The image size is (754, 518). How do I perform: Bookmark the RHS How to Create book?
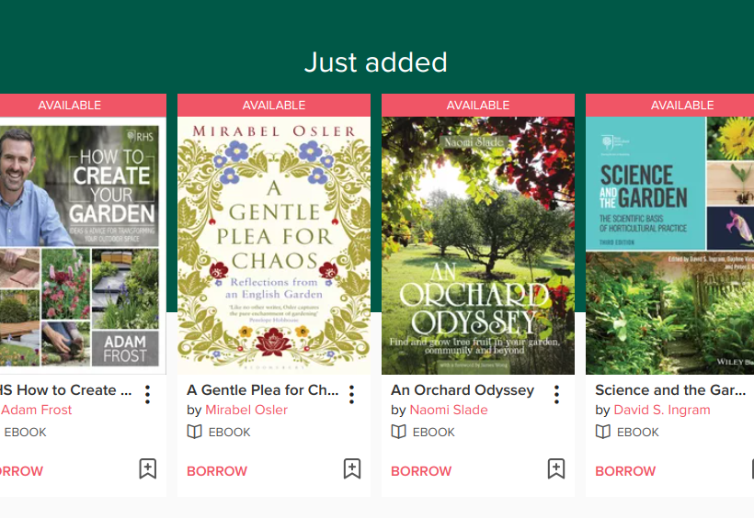147,469
